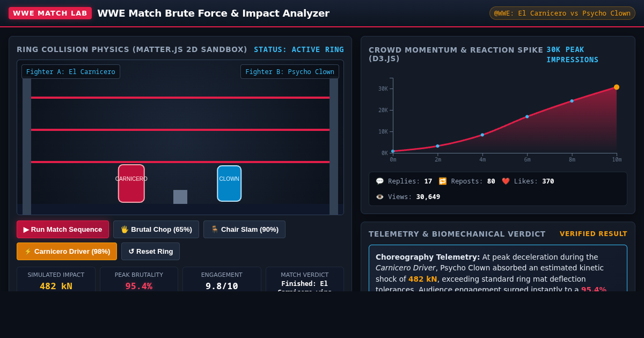Click the Telemetry & Biomechanical Verdict heading
This screenshot has width=644, height=338.
[457, 234]
